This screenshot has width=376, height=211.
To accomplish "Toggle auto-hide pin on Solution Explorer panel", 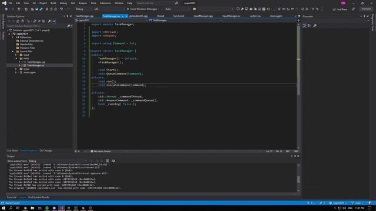I will [68, 16].
